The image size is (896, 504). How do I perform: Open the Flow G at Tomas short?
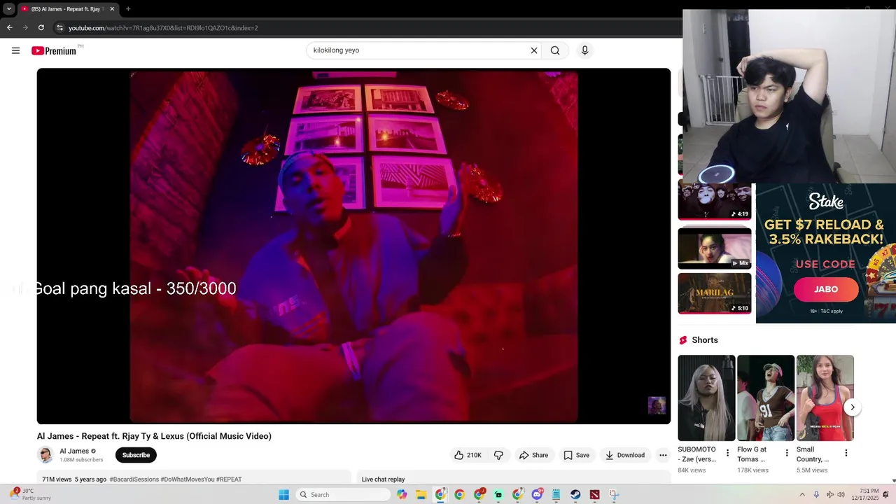click(x=766, y=398)
